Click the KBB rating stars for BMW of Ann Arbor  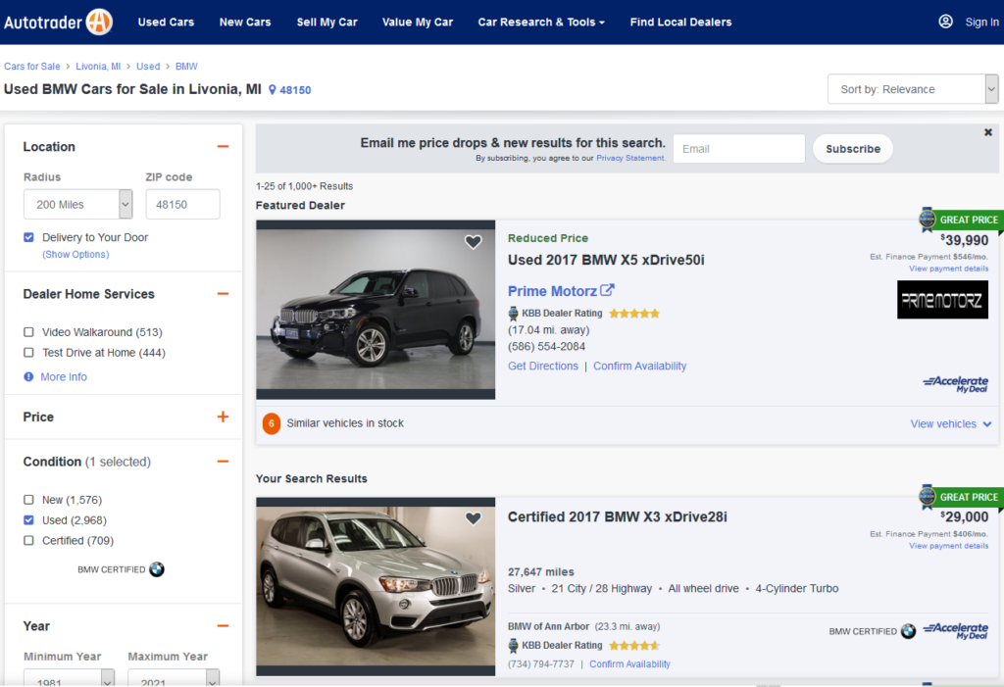634,646
